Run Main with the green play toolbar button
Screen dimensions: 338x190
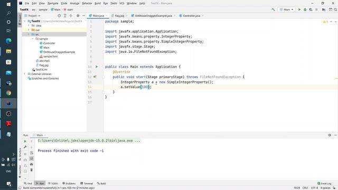299,9
